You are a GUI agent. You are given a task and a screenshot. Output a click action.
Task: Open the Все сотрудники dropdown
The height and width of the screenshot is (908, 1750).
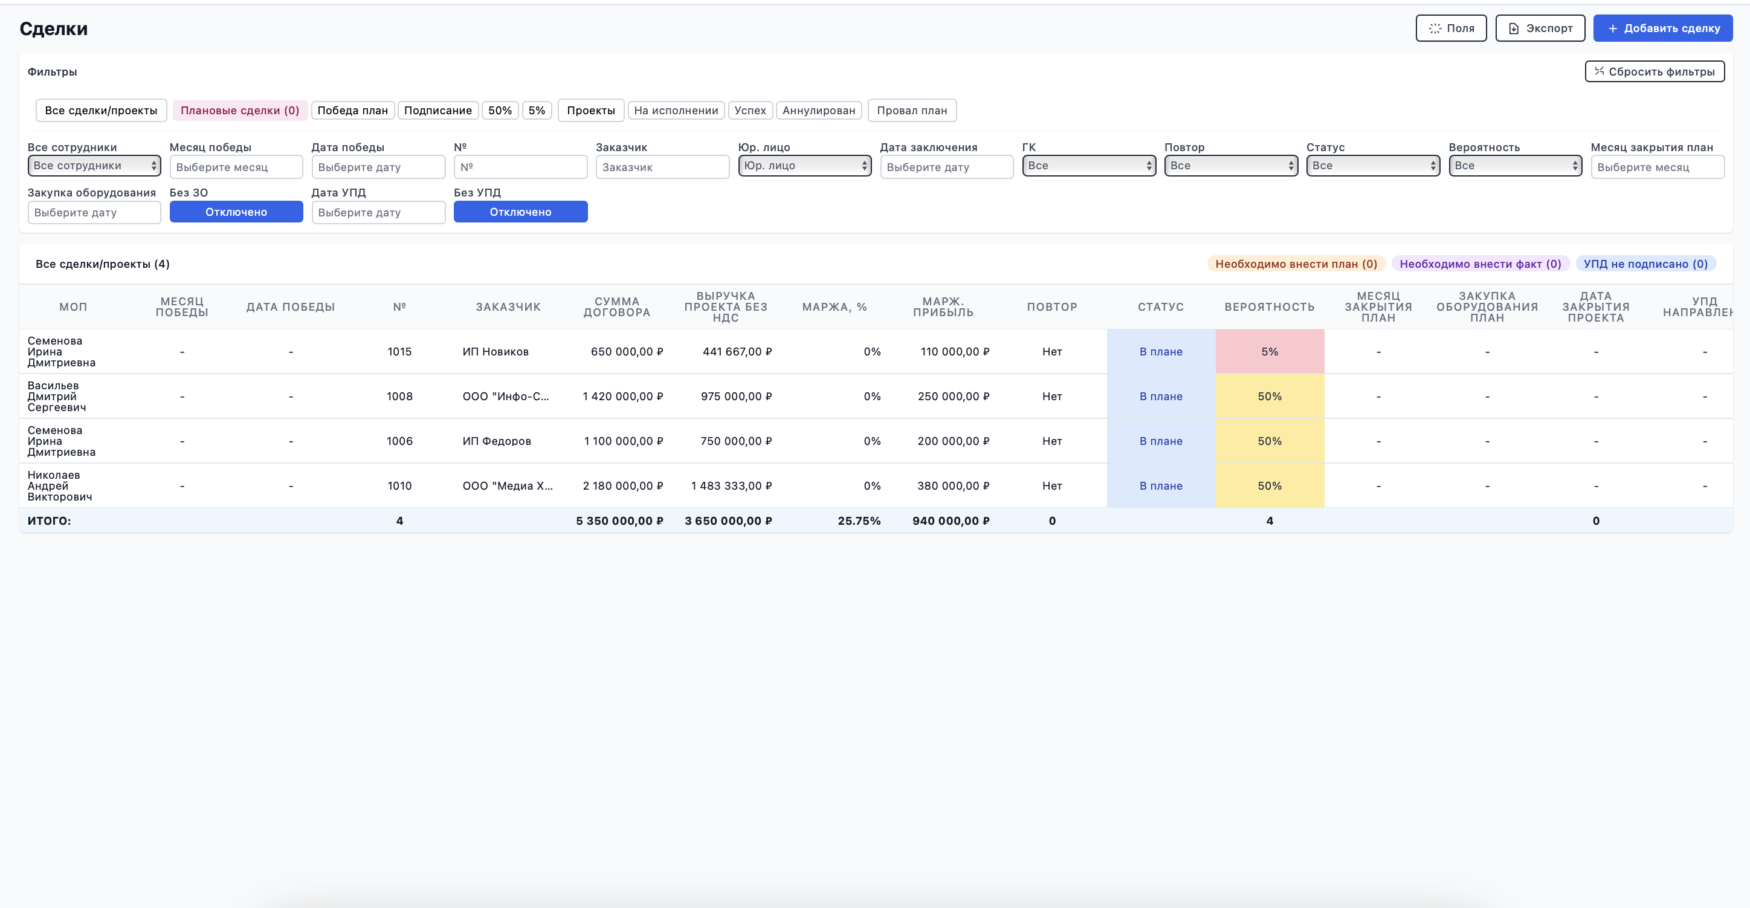click(94, 166)
